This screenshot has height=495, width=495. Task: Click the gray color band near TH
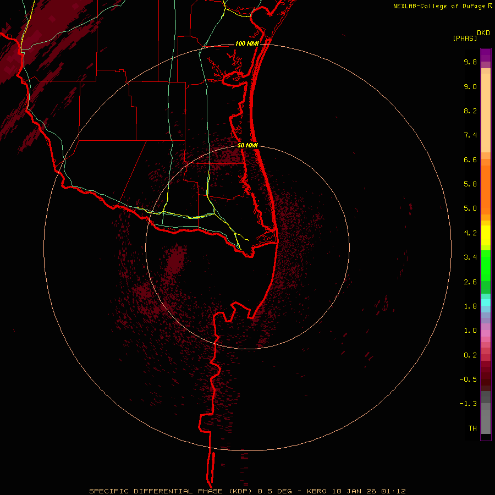click(x=486, y=423)
